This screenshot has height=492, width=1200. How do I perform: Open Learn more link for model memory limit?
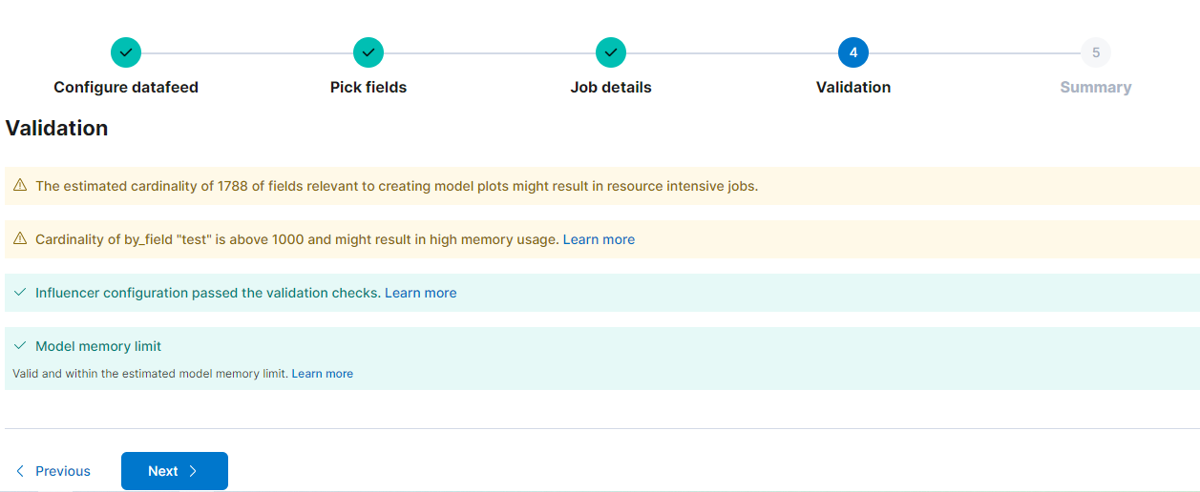[x=322, y=374]
